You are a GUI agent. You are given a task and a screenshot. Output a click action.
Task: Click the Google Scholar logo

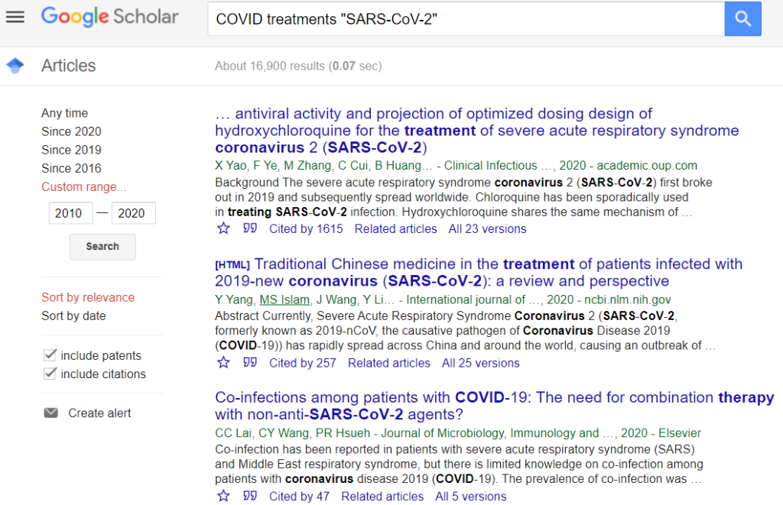coord(109,17)
